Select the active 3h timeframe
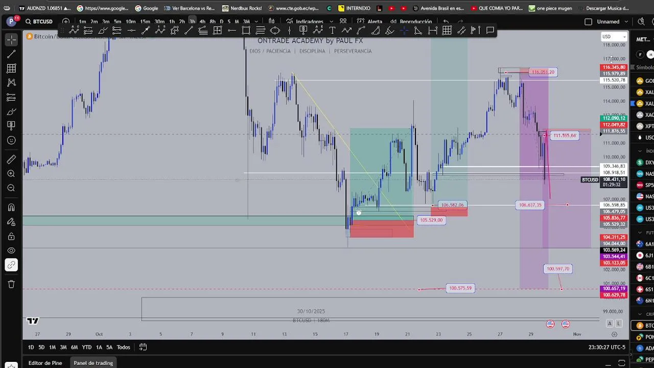 click(x=192, y=21)
